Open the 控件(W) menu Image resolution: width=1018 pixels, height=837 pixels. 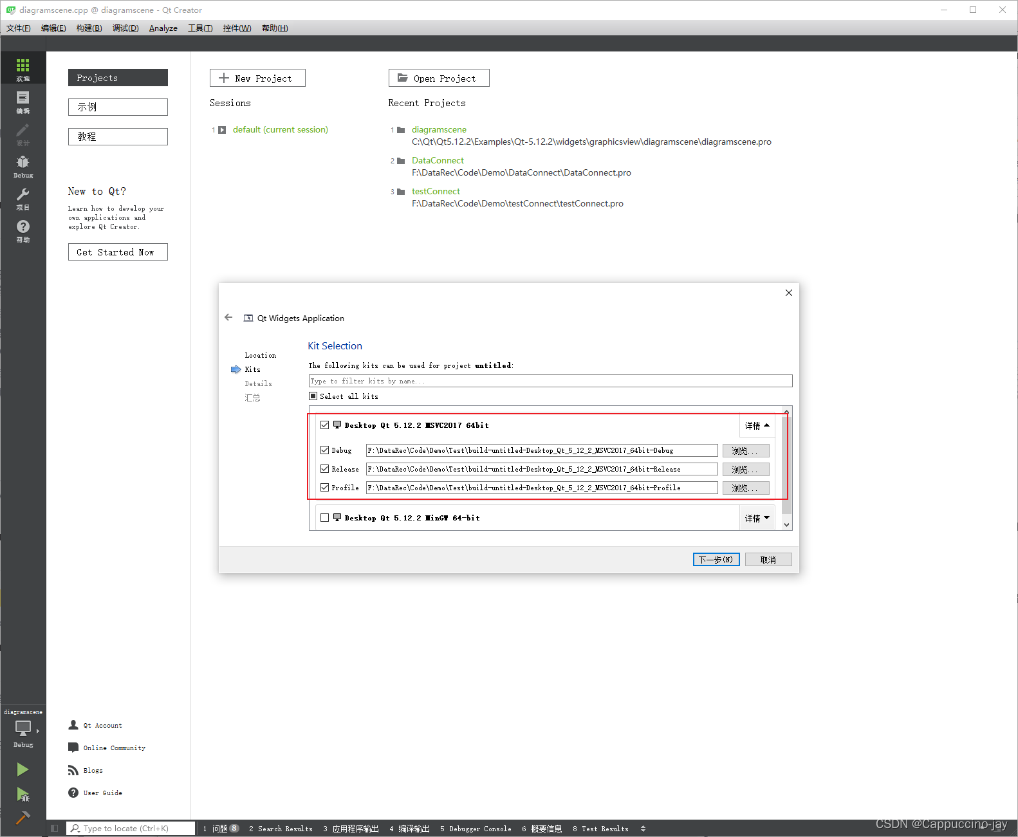coord(237,28)
